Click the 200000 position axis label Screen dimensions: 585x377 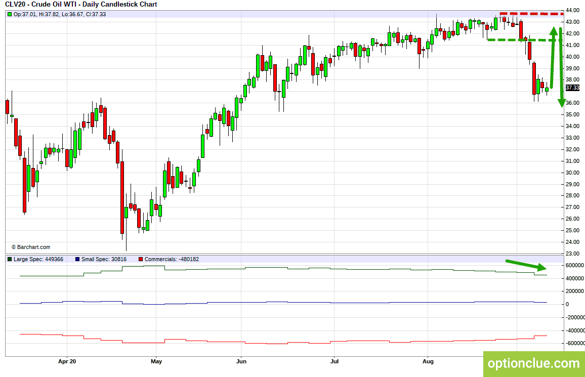coord(575,291)
